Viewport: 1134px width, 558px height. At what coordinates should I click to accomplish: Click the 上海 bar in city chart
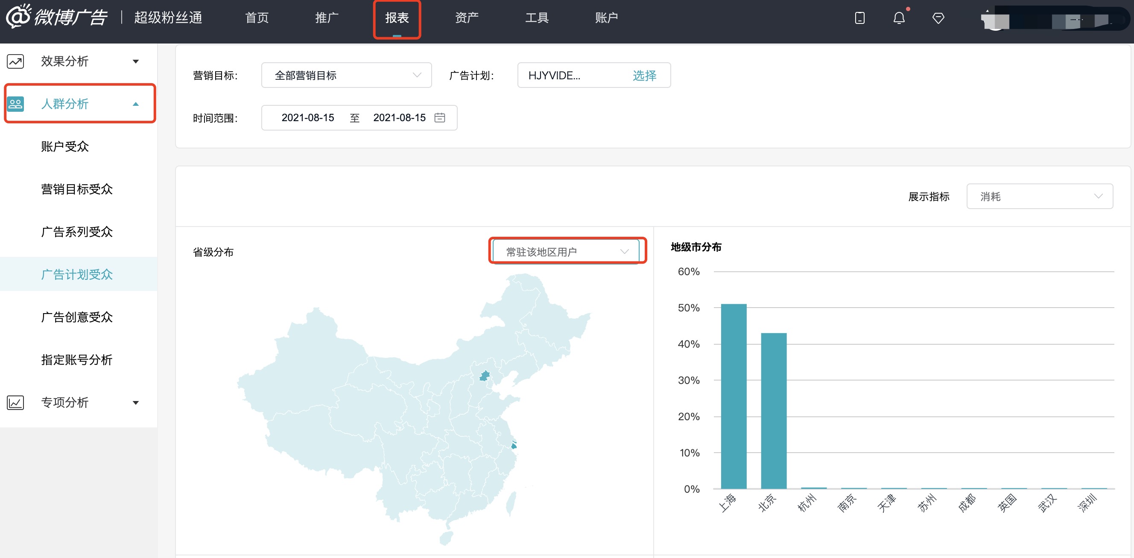[x=734, y=396]
